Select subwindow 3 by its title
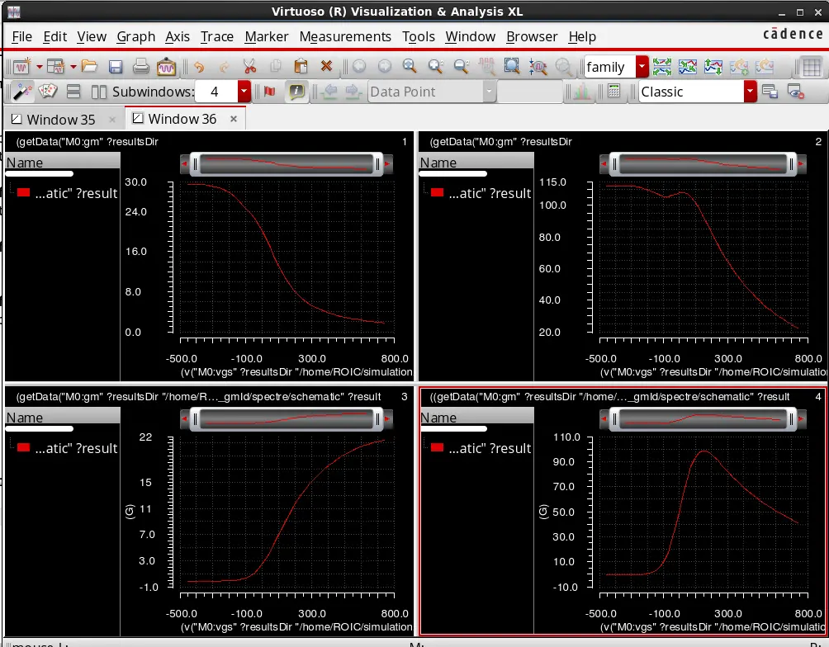This screenshot has width=829, height=647. pos(198,396)
